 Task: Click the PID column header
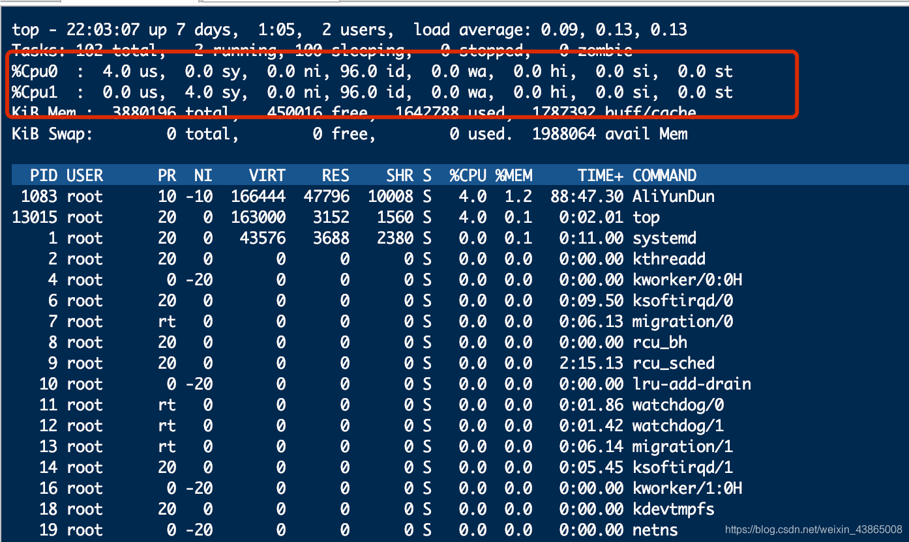[44, 175]
